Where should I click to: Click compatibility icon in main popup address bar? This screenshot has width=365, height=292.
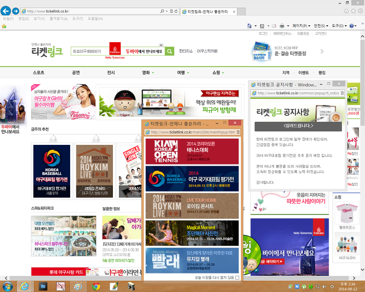click(238, 132)
